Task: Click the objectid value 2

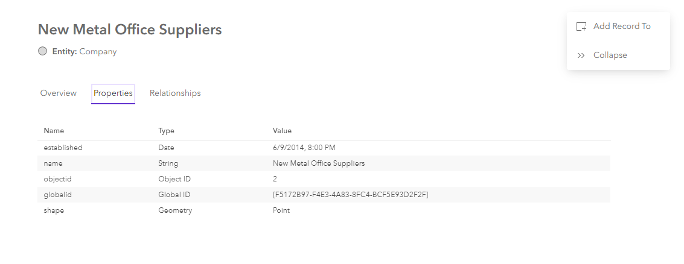Action: pos(275,179)
